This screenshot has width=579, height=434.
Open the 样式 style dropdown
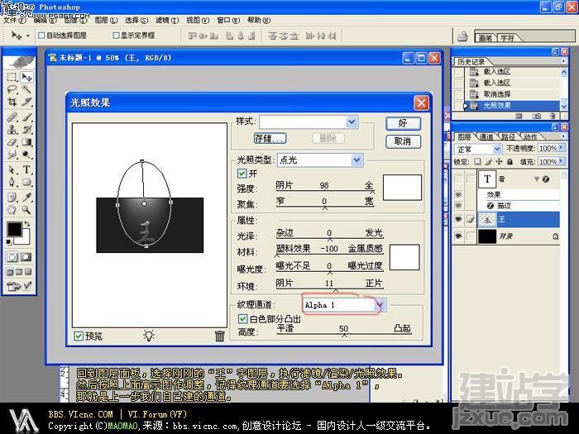pyautogui.click(x=352, y=122)
